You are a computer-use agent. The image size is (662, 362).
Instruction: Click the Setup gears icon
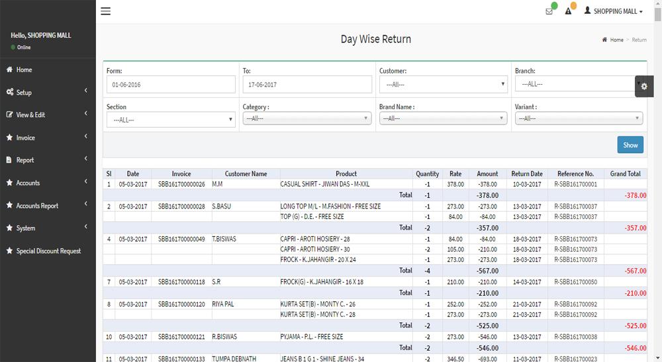point(10,92)
